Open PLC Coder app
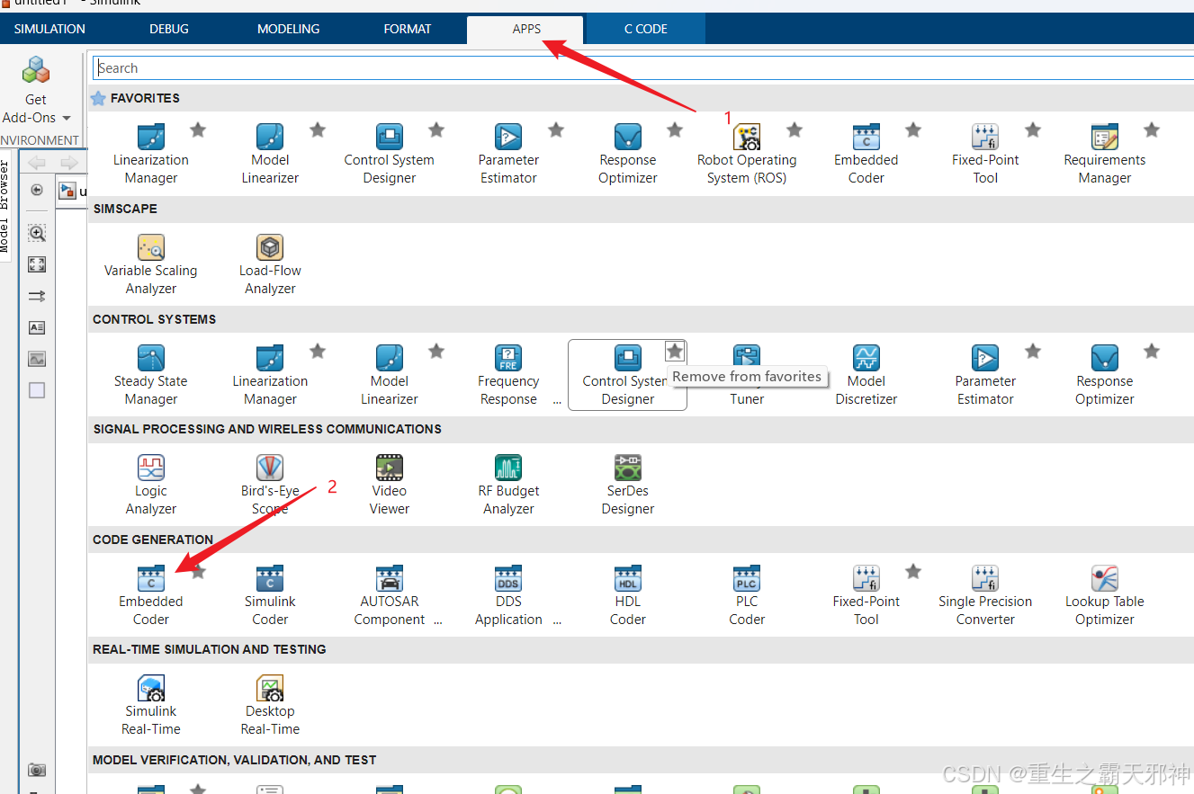The image size is (1194, 794). 747,595
